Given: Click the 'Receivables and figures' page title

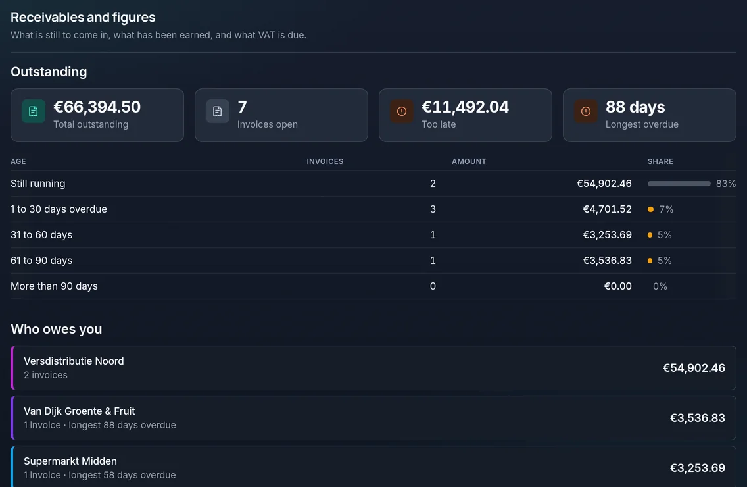Looking at the screenshot, I should tap(83, 17).
